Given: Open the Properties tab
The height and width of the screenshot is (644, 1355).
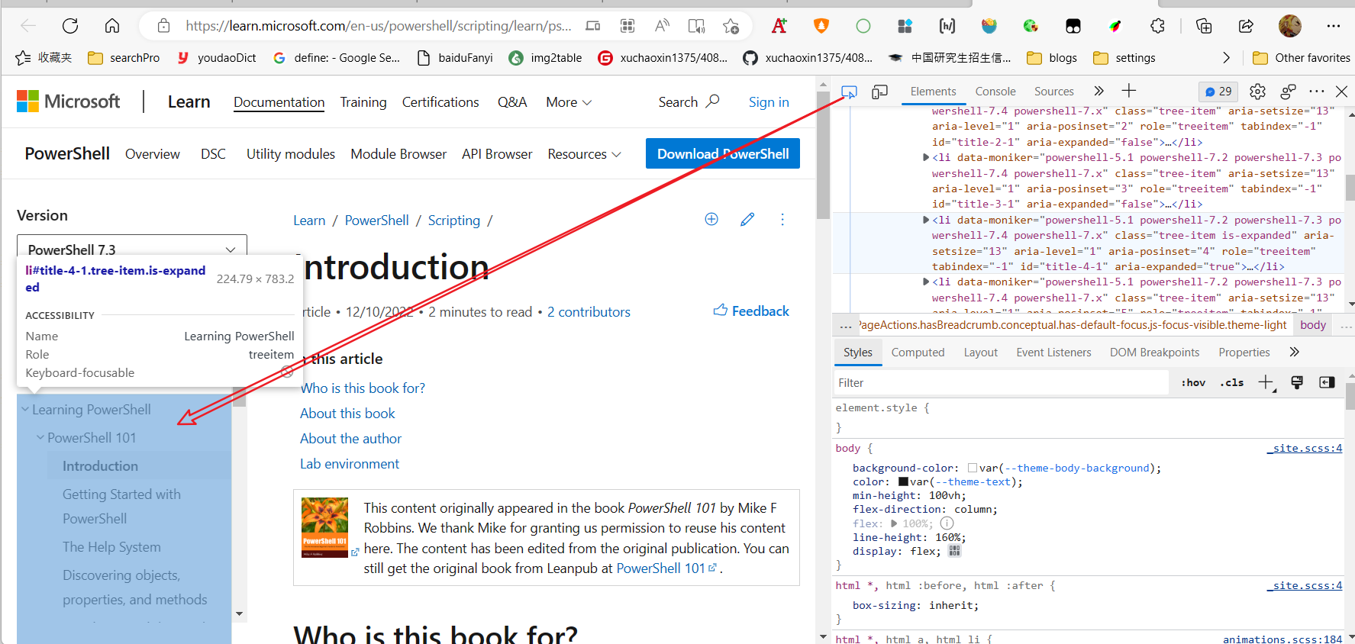Looking at the screenshot, I should (1244, 353).
